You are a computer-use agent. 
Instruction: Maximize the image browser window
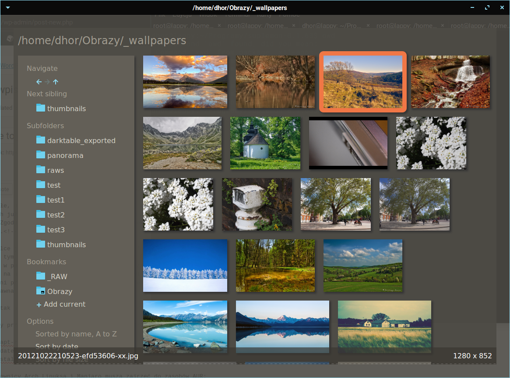tap(487, 7)
